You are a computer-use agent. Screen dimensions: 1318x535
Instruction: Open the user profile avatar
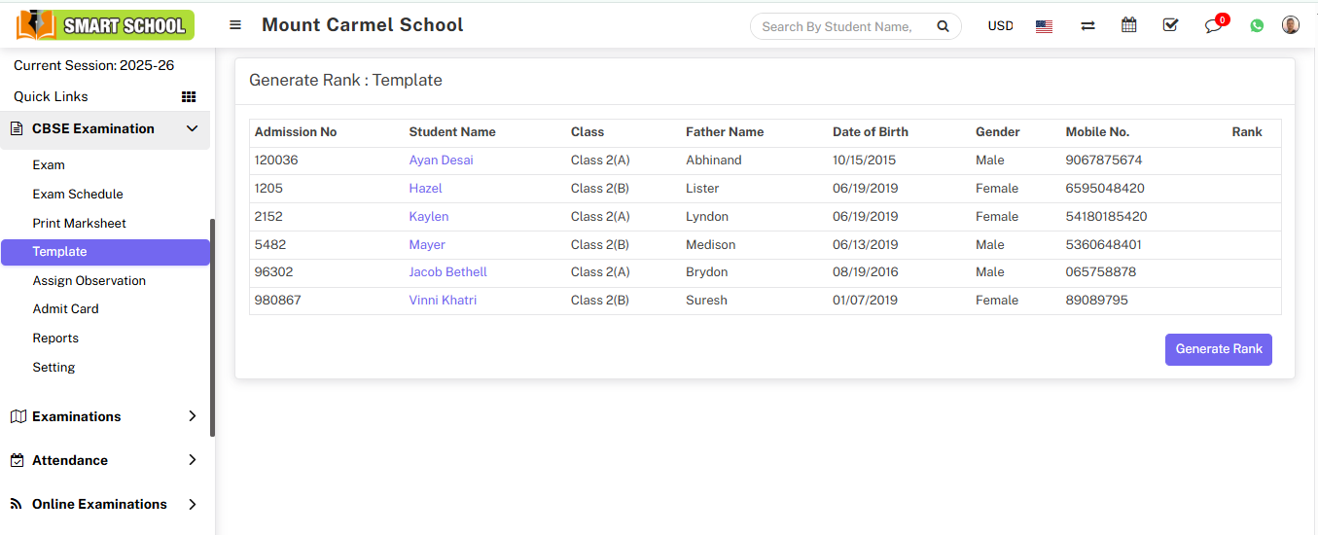pyautogui.click(x=1291, y=25)
